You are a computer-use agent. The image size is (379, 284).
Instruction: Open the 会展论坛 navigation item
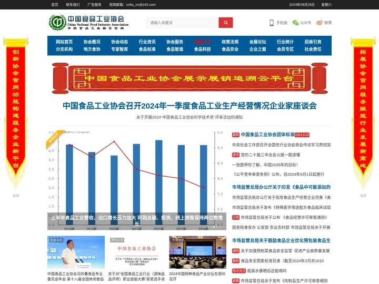(257, 42)
